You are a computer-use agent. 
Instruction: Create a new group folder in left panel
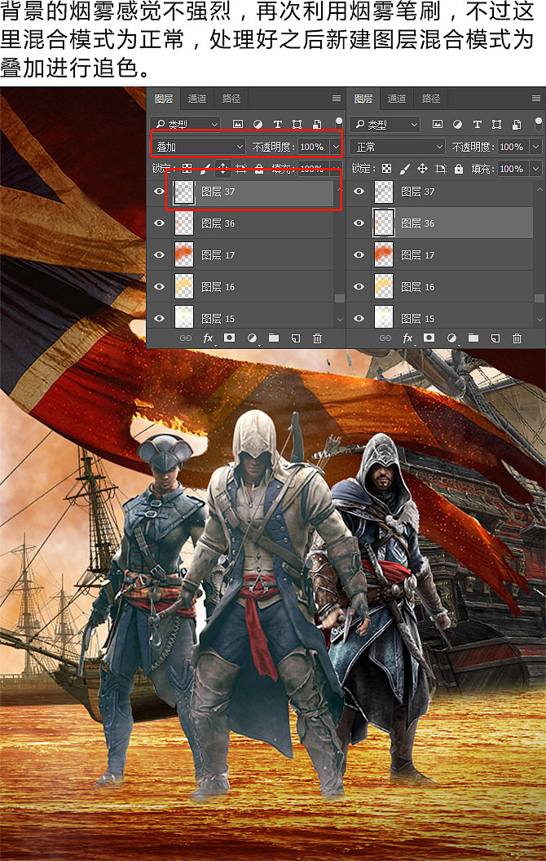(x=273, y=338)
